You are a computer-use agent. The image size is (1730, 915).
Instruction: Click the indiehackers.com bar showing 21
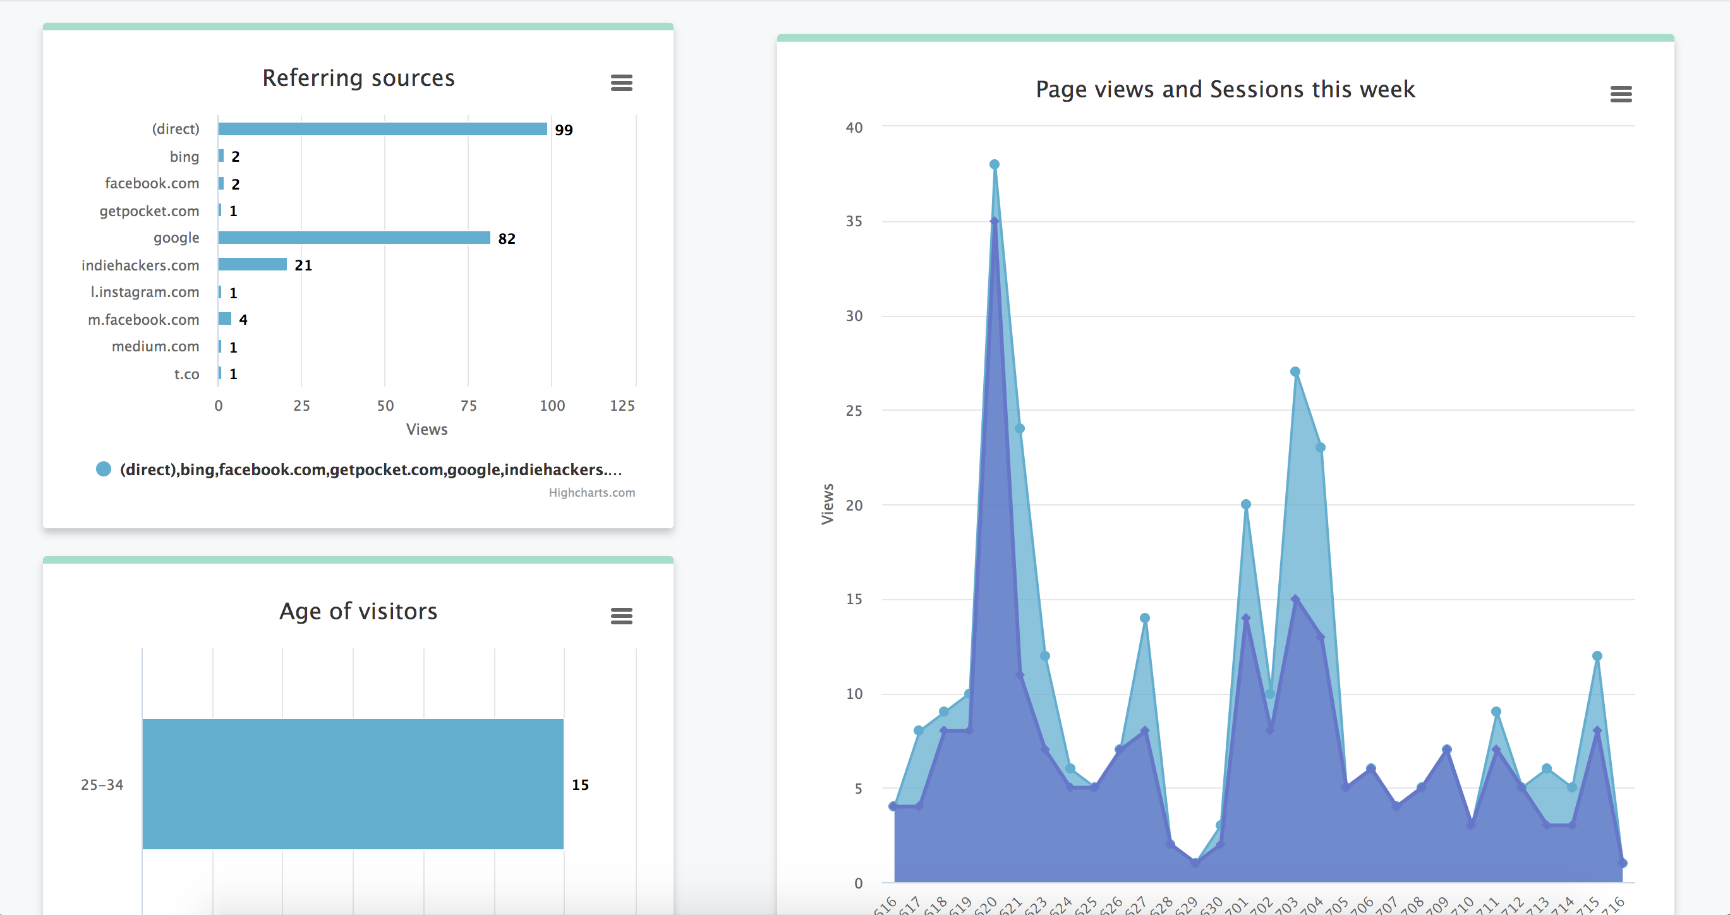coord(253,265)
